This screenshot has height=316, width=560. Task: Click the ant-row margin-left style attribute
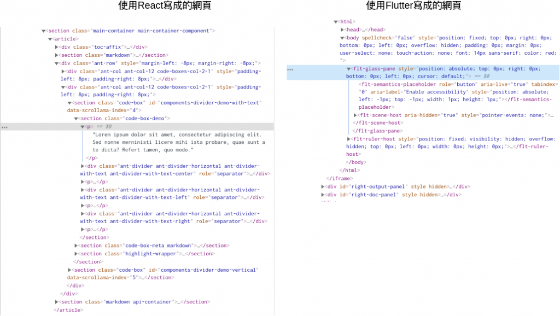pos(189,63)
